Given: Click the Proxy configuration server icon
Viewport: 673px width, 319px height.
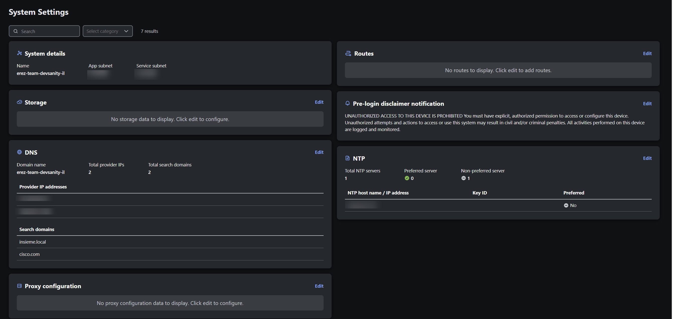Looking at the screenshot, I should tap(19, 286).
